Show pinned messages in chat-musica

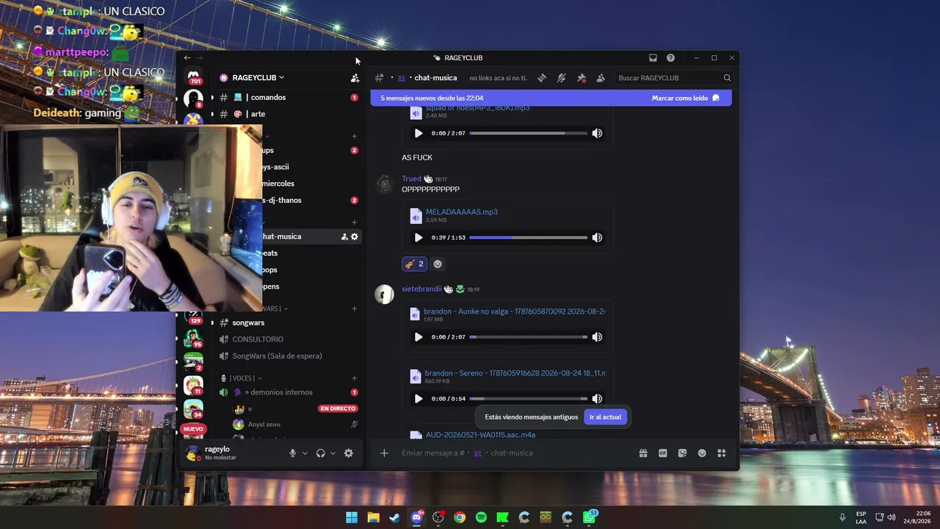click(581, 78)
